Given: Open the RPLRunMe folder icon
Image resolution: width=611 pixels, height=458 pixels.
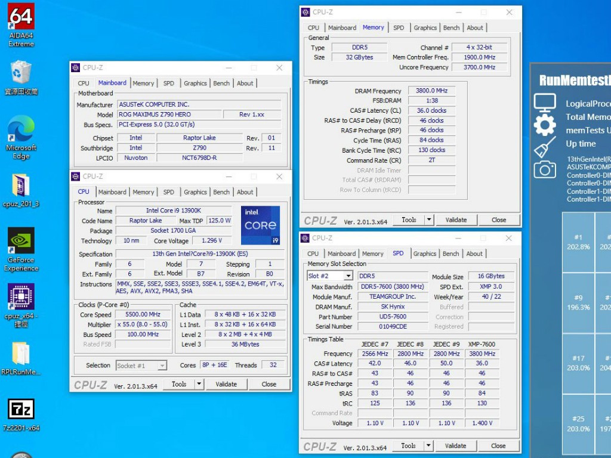Looking at the screenshot, I should pyautogui.click(x=21, y=353).
